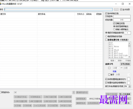Image resolution: width=133 pixels, height=109 pixels.
Task: Open the first 小四 size dropdown
Action: pos(116,68)
